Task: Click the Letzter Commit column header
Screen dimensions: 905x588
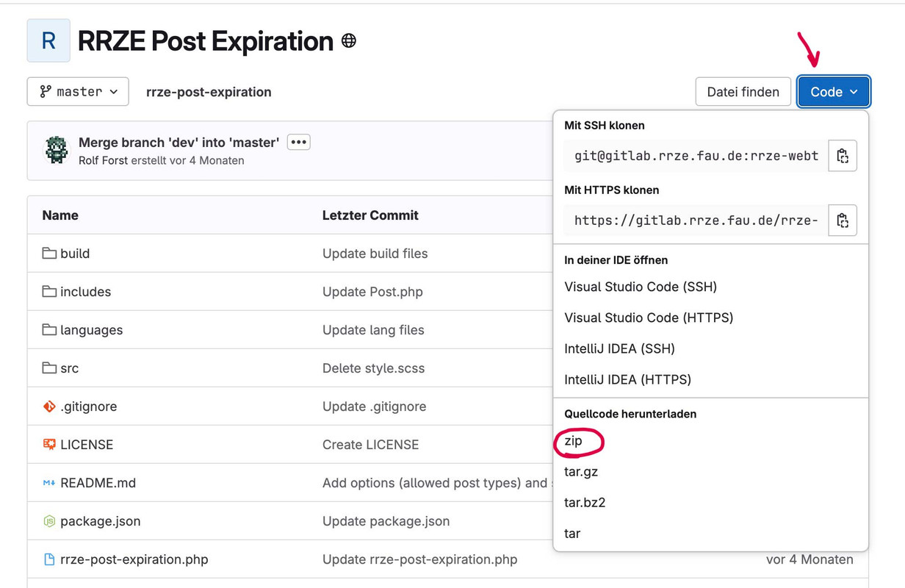Action: click(x=370, y=215)
